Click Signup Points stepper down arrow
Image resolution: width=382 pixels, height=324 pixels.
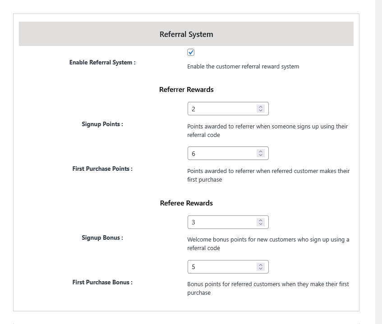click(x=260, y=110)
